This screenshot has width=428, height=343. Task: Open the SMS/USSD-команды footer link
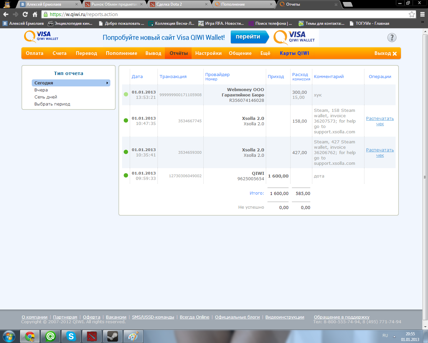click(x=153, y=317)
